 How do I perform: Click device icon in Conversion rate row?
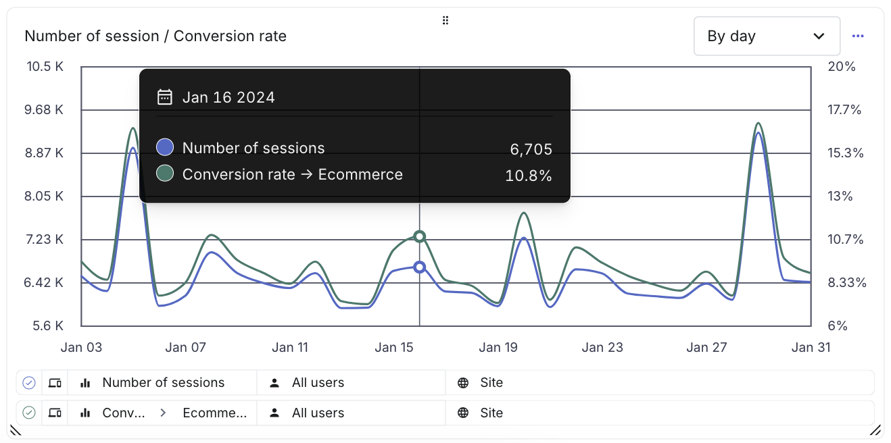(x=55, y=413)
